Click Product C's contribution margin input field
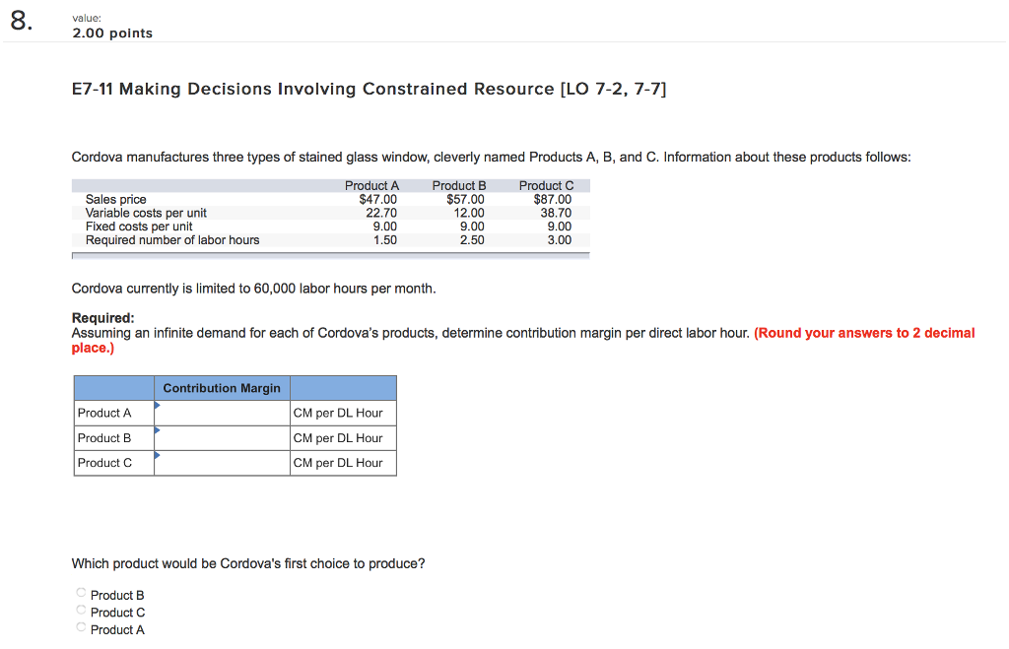This screenshot has width=1009, height=649. point(222,462)
